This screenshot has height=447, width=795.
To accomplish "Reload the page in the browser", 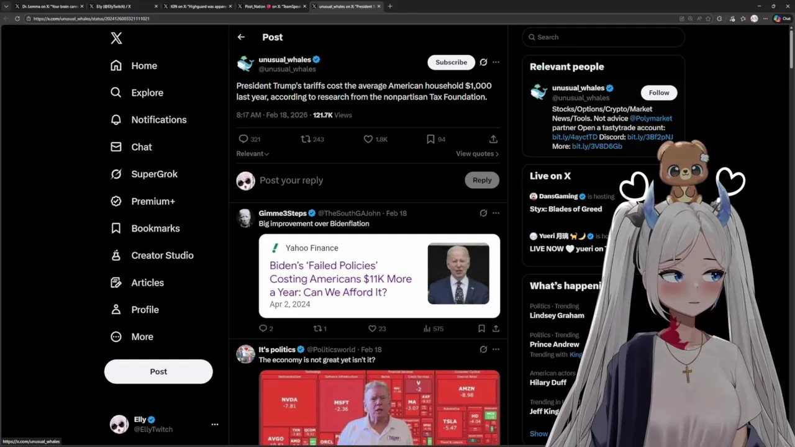I will [17, 19].
